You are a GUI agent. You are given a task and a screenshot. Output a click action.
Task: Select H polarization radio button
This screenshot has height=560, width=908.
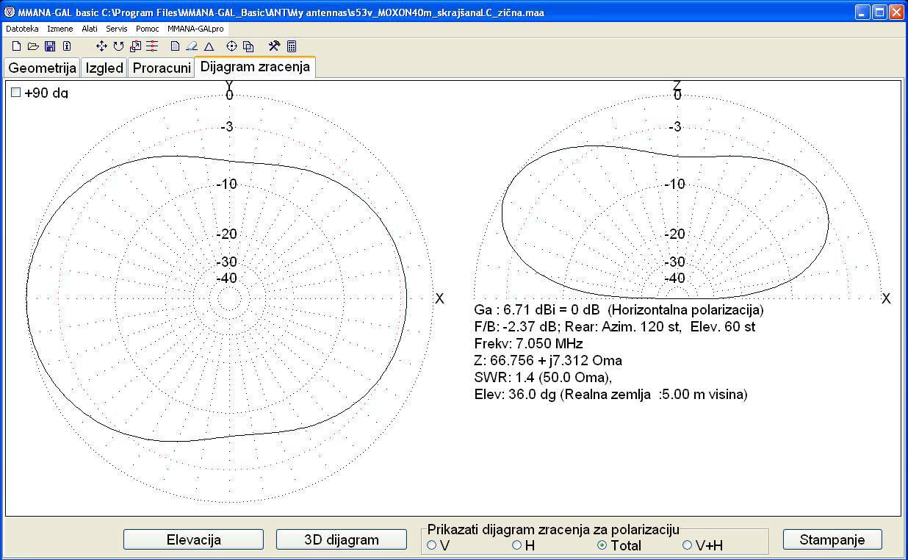[x=517, y=545]
